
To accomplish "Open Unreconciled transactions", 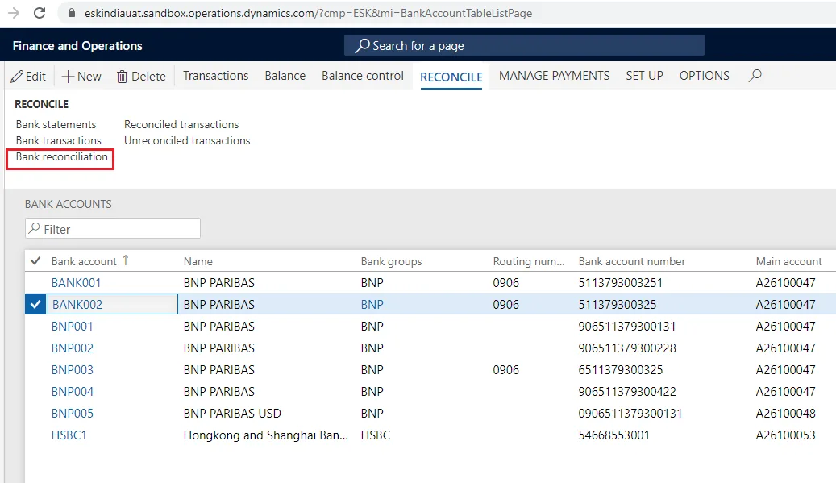I will 187,140.
